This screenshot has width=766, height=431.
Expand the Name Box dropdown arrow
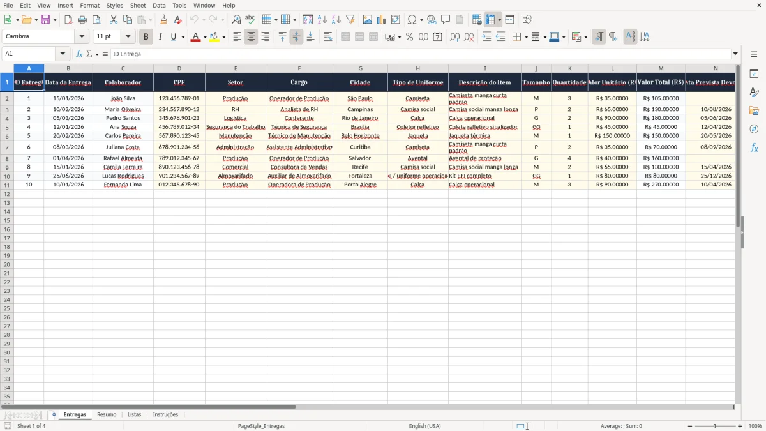point(63,54)
